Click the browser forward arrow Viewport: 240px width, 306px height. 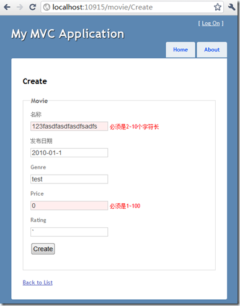[20, 7]
